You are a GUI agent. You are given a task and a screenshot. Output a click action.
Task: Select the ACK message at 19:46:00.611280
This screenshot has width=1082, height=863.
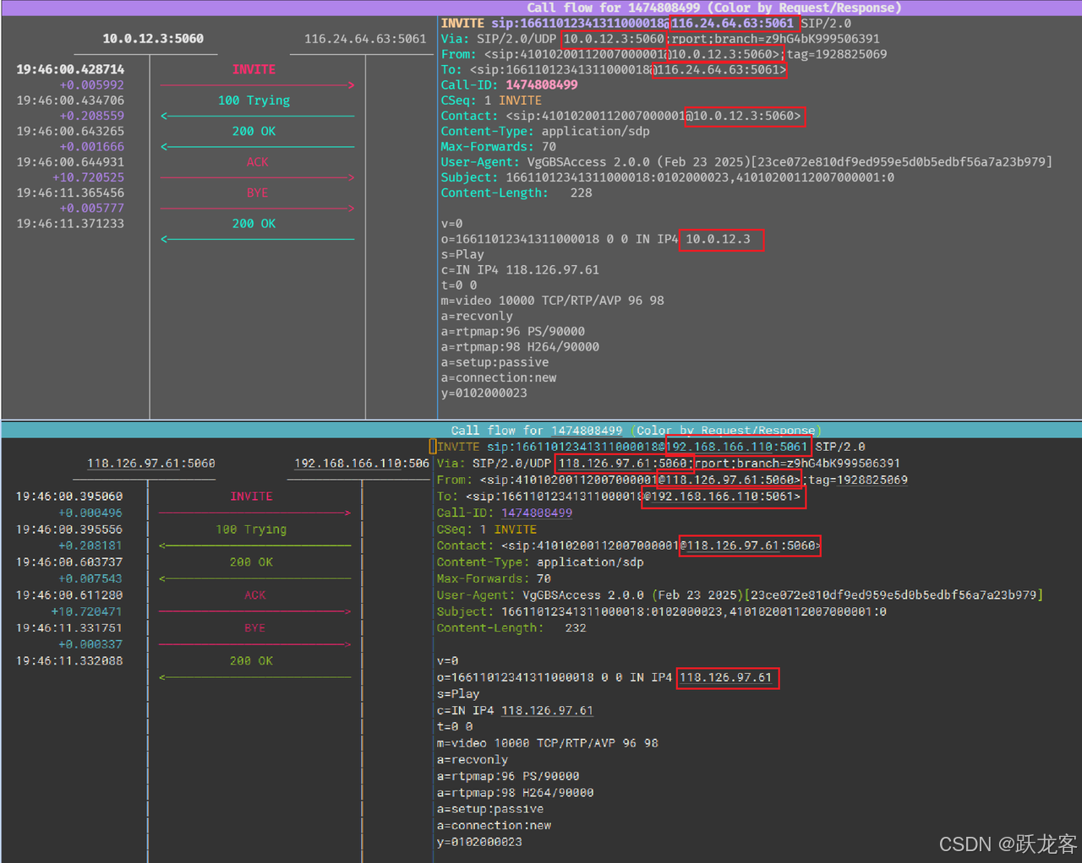254,595
